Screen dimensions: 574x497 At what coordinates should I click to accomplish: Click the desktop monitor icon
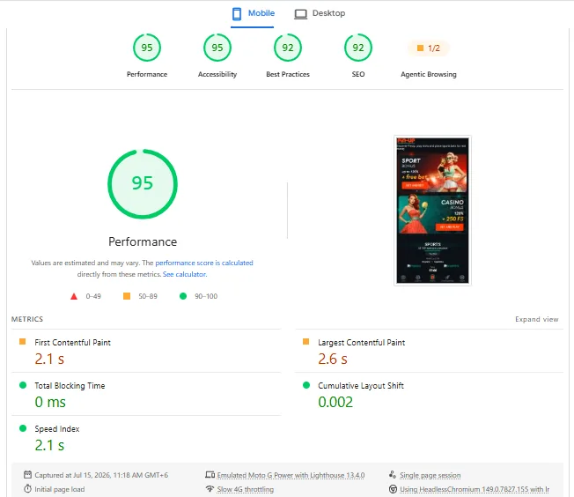tap(300, 14)
